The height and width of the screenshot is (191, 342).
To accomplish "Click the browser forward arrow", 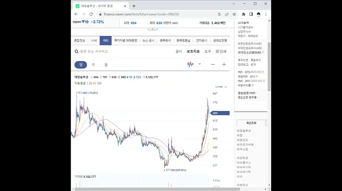I will 84,14.
